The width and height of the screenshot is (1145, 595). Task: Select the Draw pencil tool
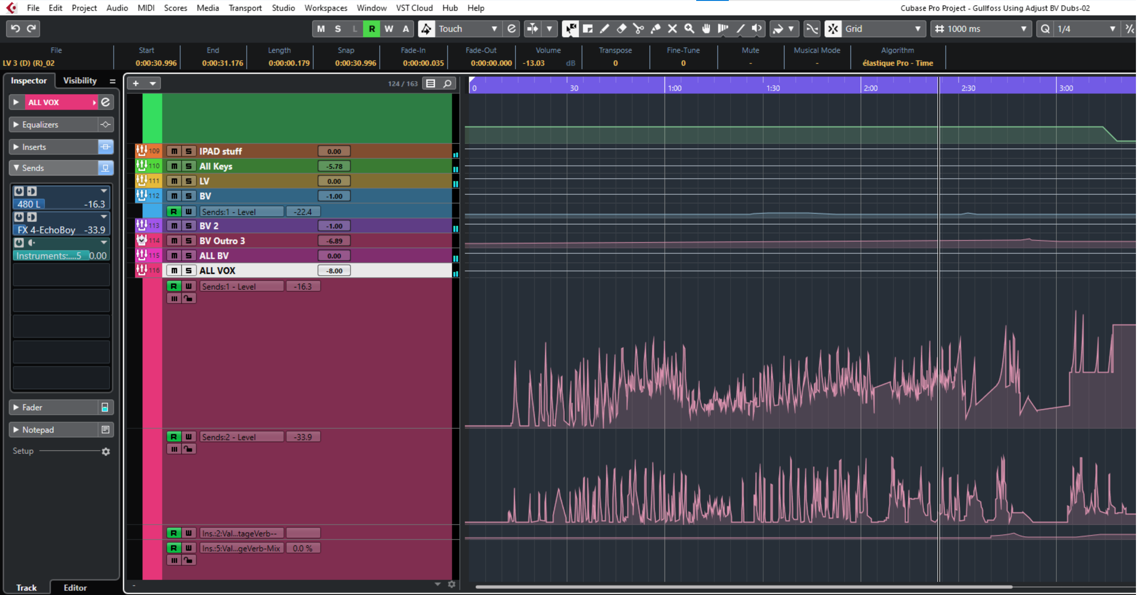tap(604, 29)
